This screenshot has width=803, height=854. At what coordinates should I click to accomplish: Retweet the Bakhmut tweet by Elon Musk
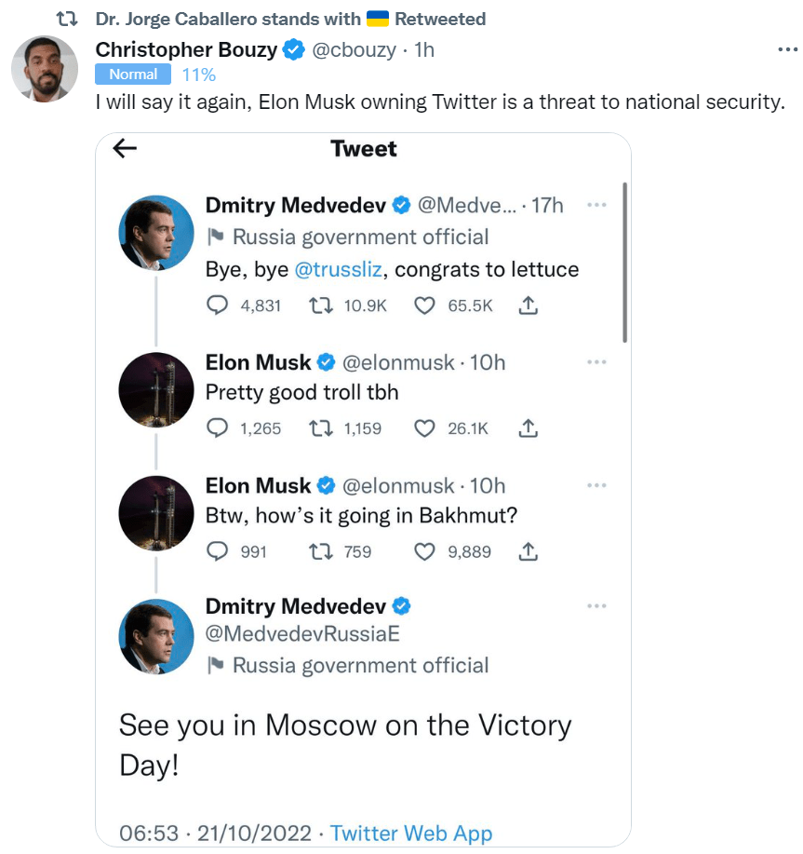click(321, 551)
